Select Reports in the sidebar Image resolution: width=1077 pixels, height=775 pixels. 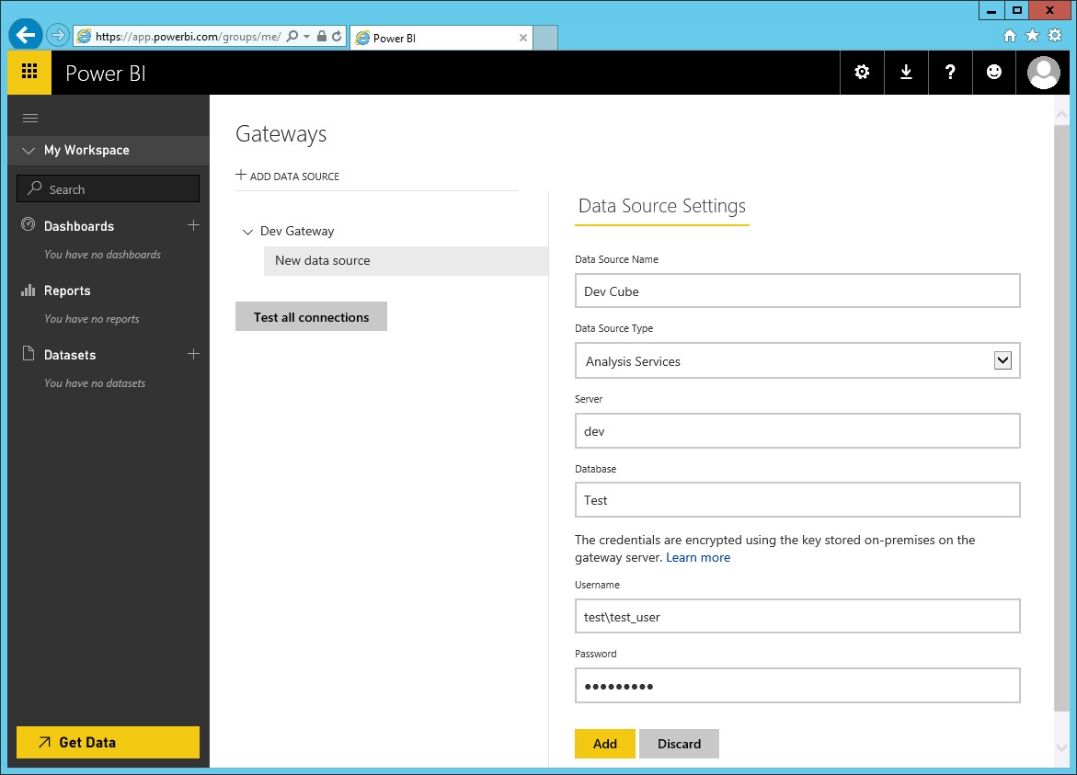point(67,291)
